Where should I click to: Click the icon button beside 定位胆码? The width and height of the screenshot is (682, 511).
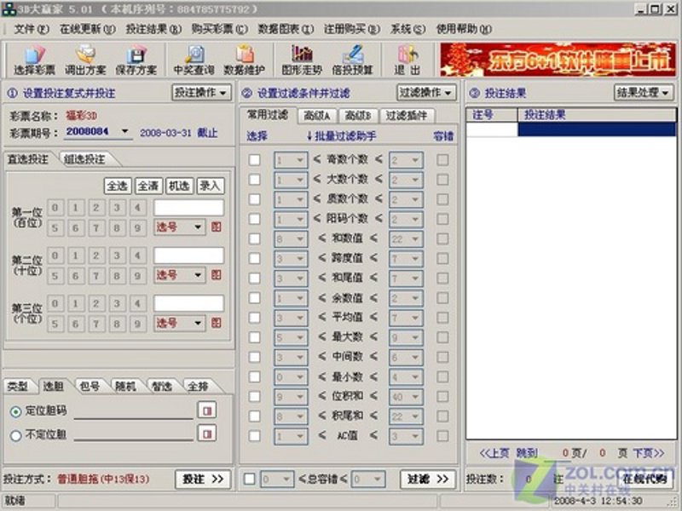click(x=207, y=410)
